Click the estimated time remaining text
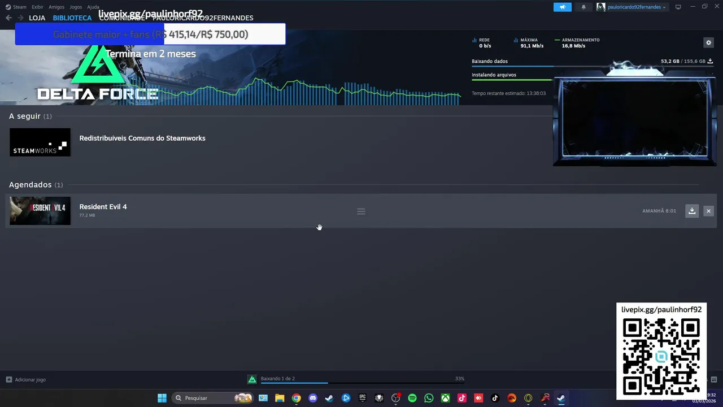Screen dimensions: 723x407 508,93
